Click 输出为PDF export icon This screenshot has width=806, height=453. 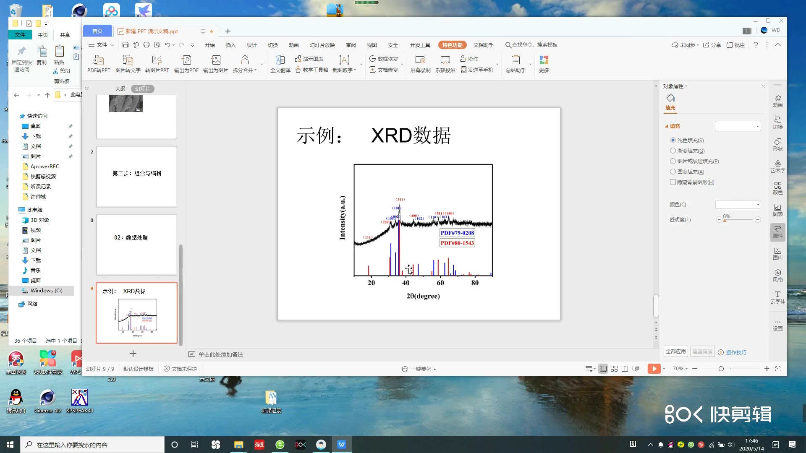tap(186, 60)
